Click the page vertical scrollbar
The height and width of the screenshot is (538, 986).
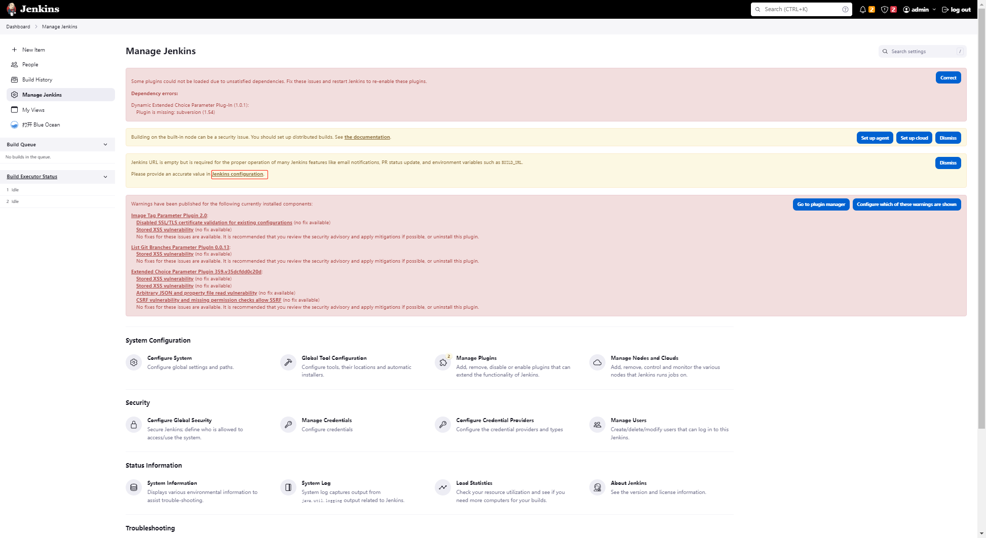point(981,218)
